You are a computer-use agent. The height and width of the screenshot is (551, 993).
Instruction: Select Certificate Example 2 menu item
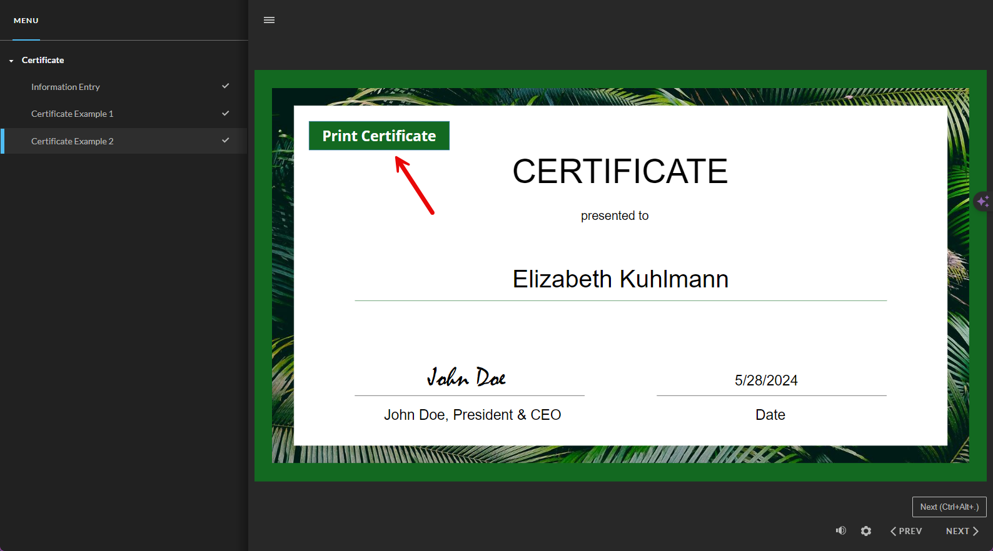pos(124,141)
